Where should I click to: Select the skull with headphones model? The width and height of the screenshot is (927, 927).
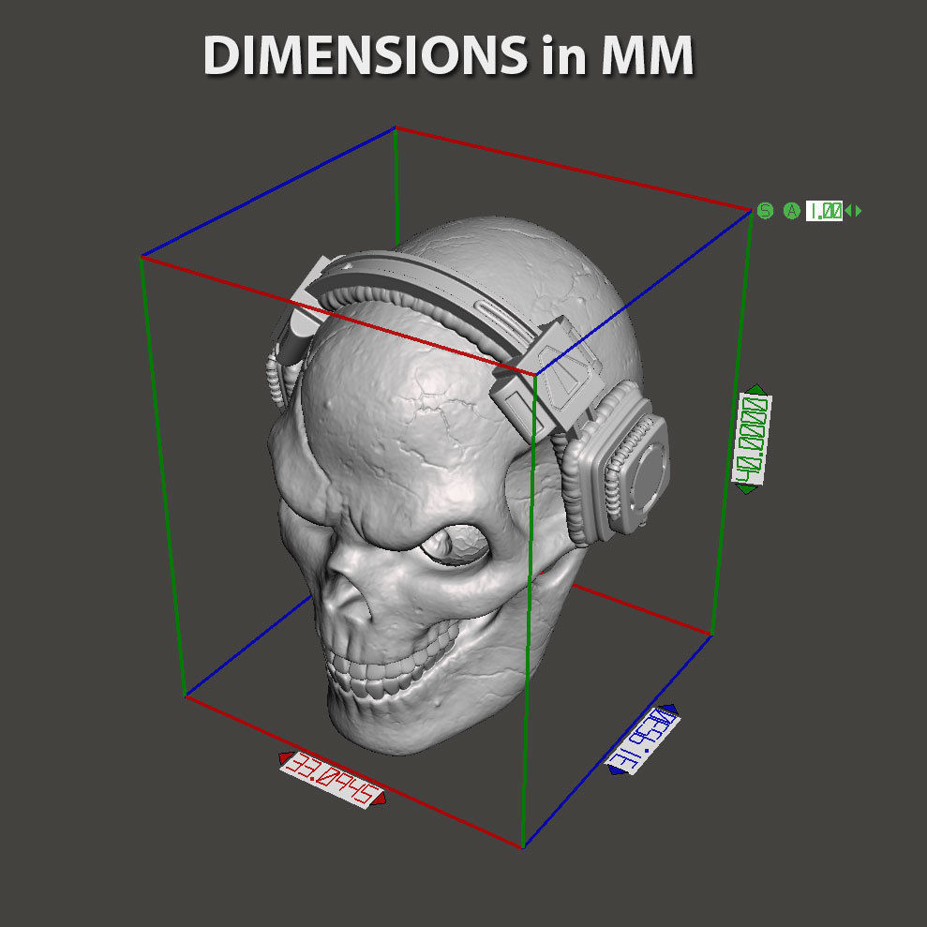pos(467,485)
